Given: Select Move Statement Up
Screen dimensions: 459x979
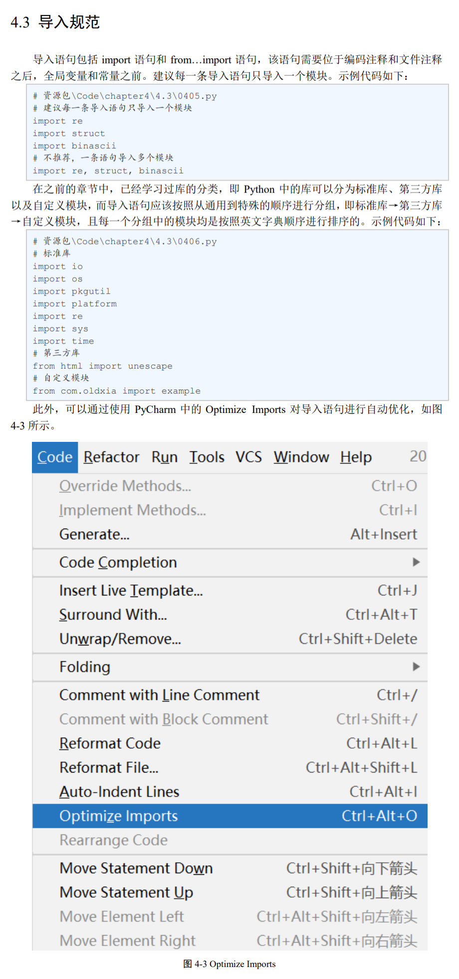Looking at the screenshot, I should pyautogui.click(x=230, y=893).
